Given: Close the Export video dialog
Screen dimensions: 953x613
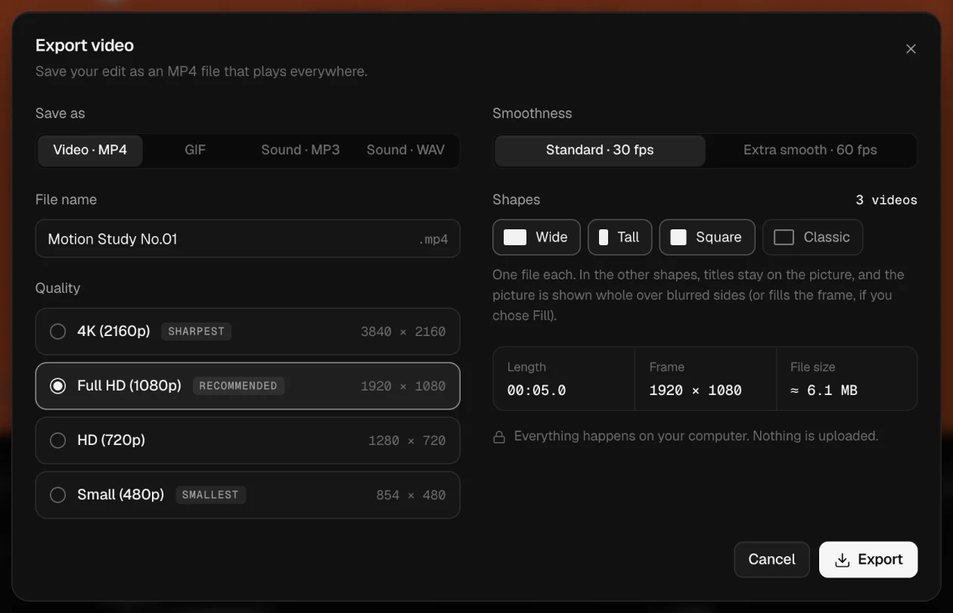Looking at the screenshot, I should pos(911,48).
